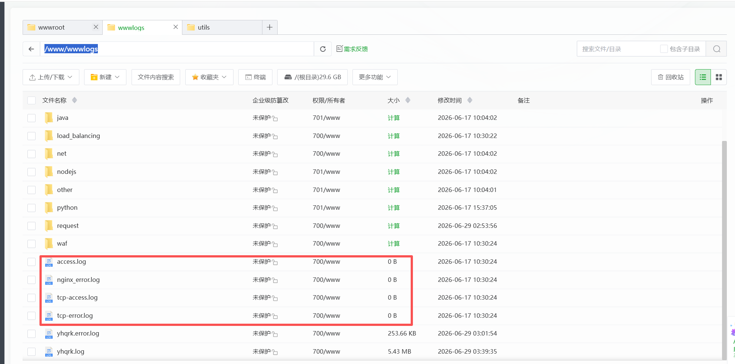Screen dimensions: 735x364
Task: Click the search magnifier icon
Action: (716, 49)
